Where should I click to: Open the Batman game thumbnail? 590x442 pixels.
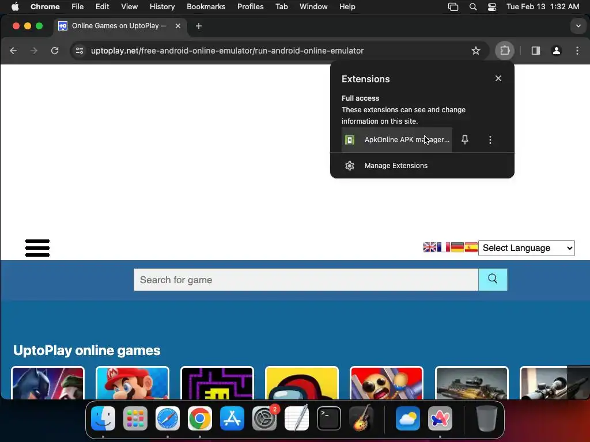coord(48,383)
